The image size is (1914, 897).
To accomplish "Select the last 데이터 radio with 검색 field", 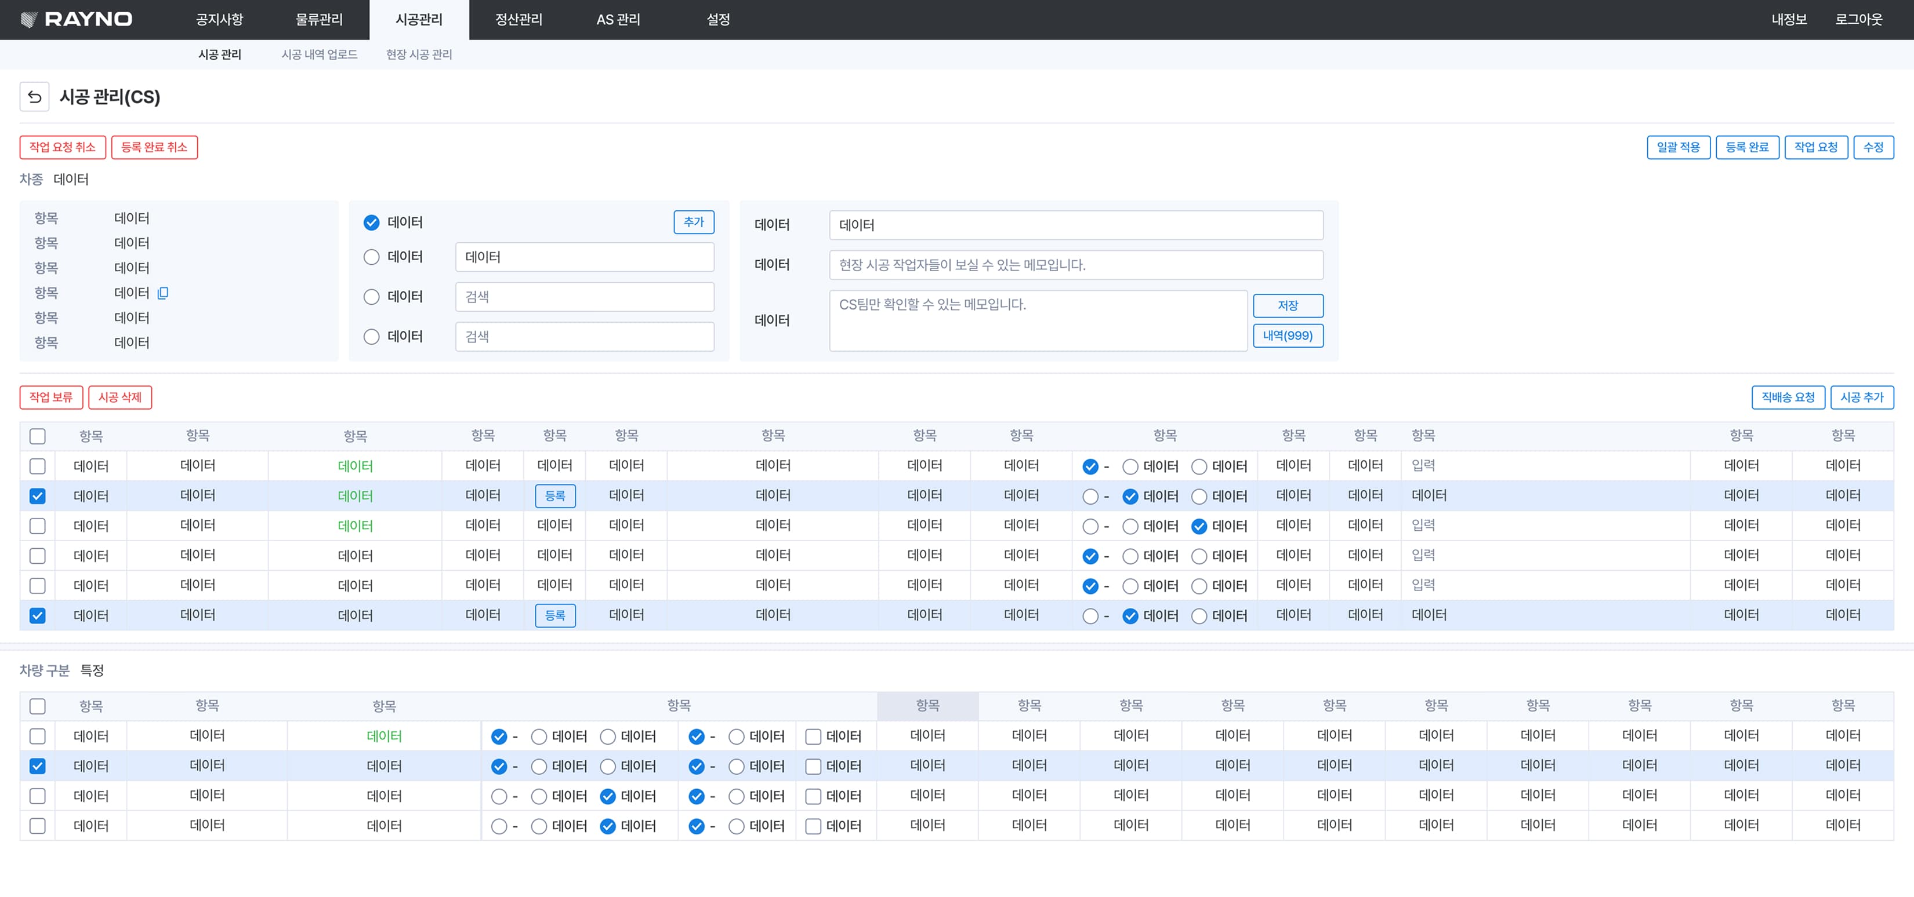I will 372,336.
